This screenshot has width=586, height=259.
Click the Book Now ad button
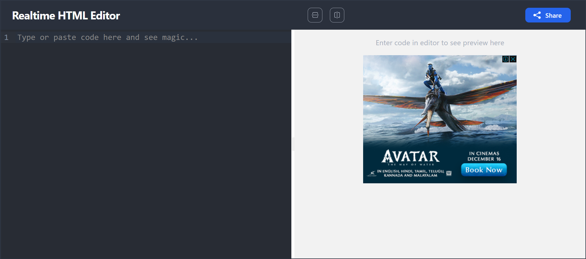(484, 170)
